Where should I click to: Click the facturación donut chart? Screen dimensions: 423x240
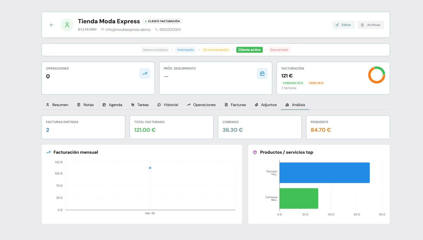pos(376,75)
